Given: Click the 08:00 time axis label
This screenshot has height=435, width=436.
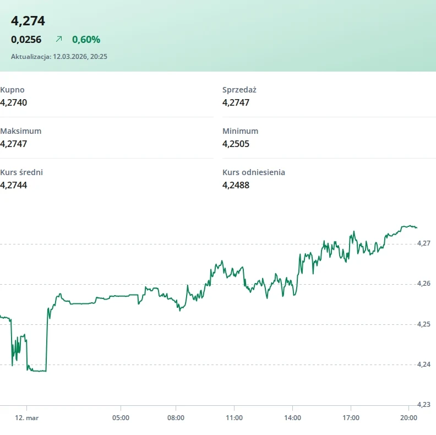Looking at the screenshot, I should coord(176,418).
